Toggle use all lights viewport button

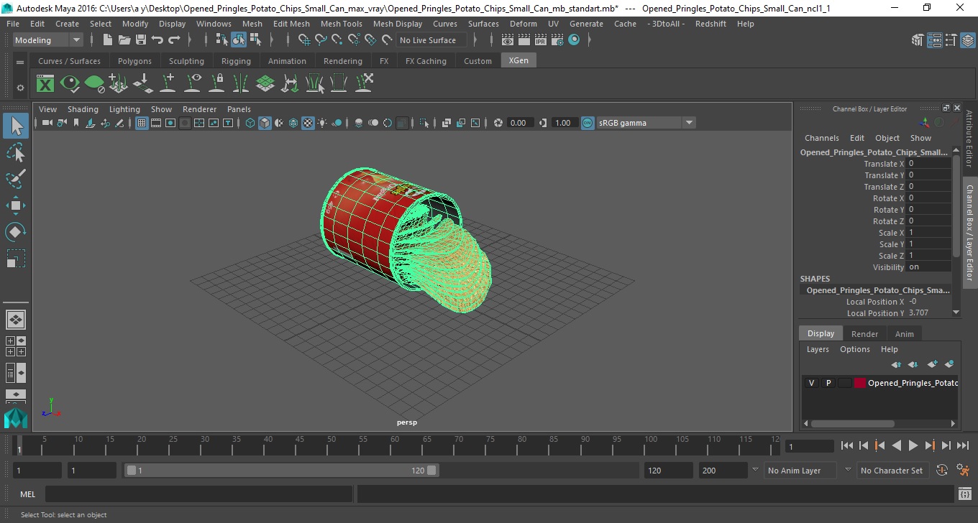322,123
